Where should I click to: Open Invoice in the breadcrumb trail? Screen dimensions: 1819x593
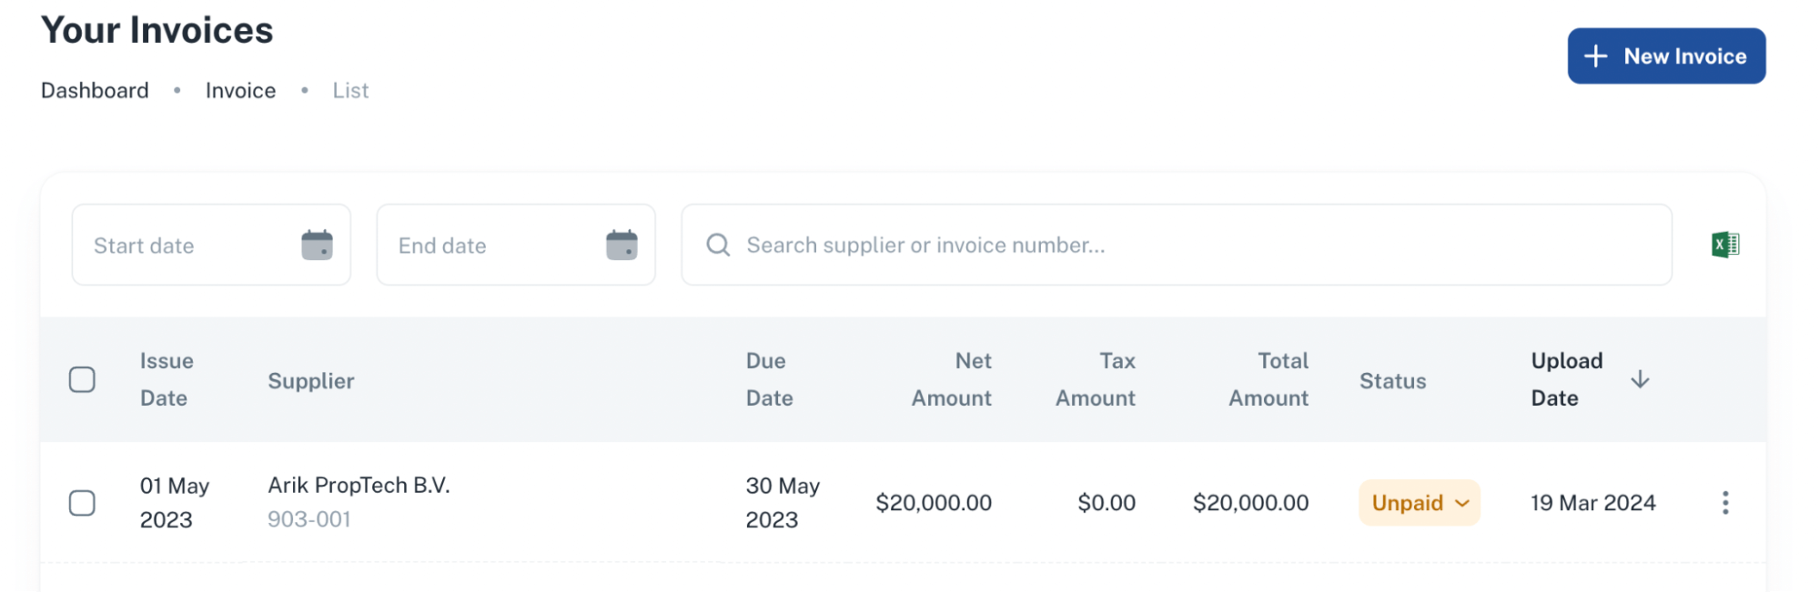point(240,89)
